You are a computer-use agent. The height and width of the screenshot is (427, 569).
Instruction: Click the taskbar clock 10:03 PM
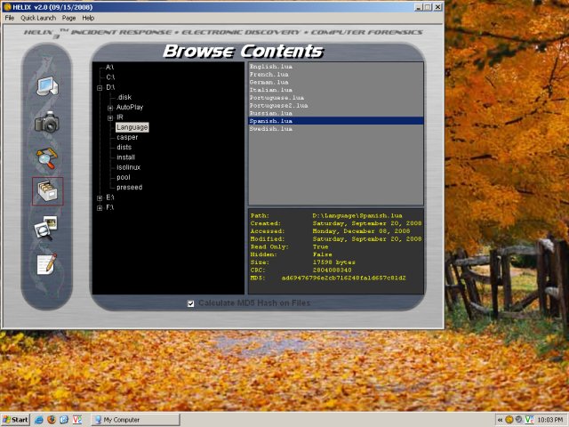550,420
